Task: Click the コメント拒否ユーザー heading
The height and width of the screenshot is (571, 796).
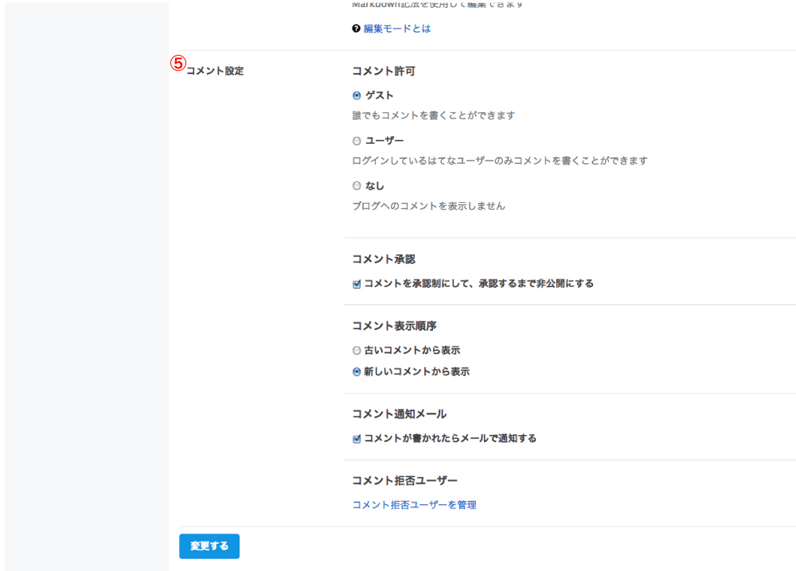Action: coord(404,480)
